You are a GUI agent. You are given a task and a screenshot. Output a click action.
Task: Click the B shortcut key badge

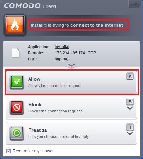130,102
